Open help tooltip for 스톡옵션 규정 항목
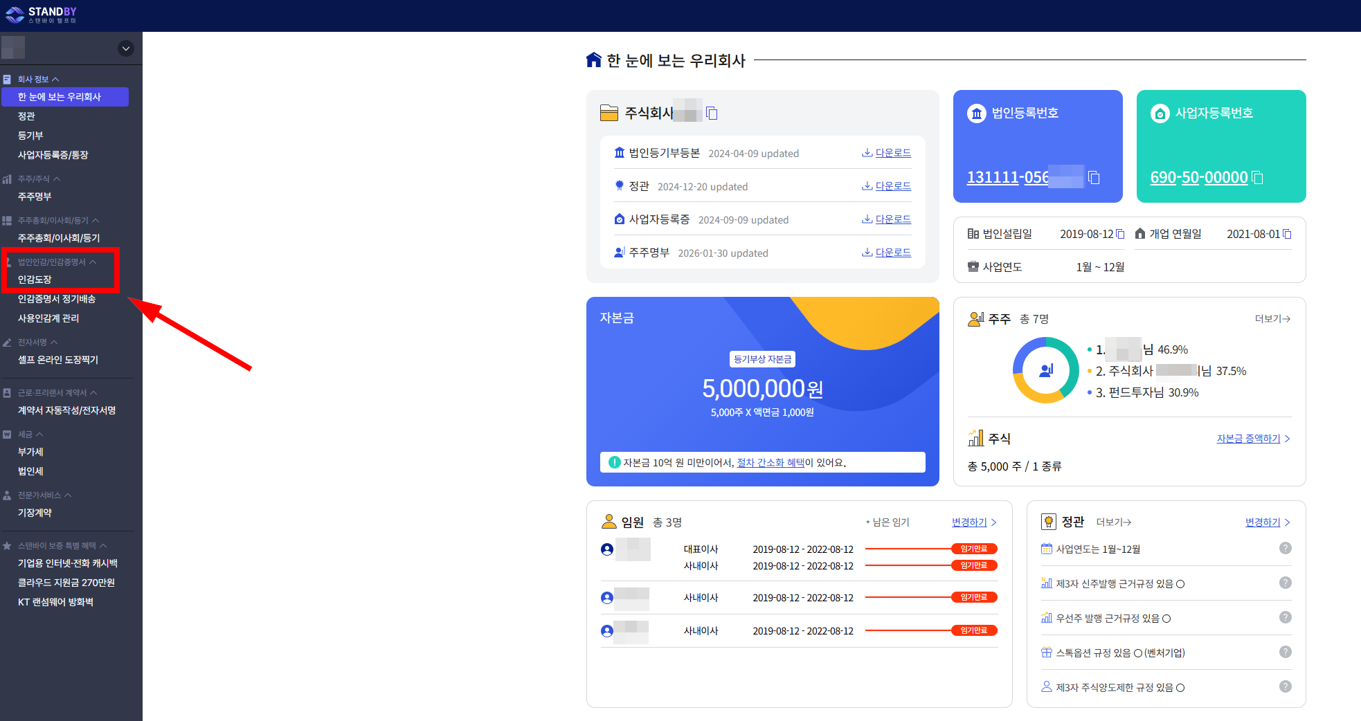The height and width of the screenshot is (721, 1361). coord(1286,652)
